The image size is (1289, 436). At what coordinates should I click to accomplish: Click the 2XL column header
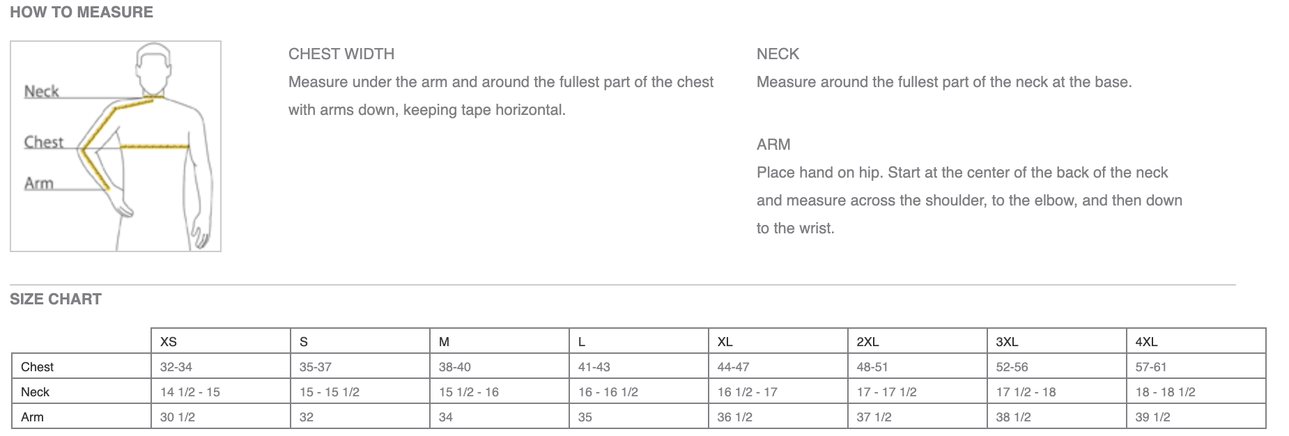click(867, 341)
